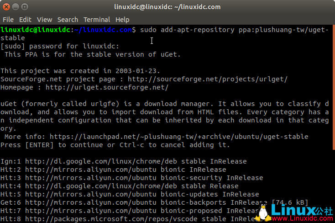Click the Hit:5 bionic-updates line

coord(130,194)
